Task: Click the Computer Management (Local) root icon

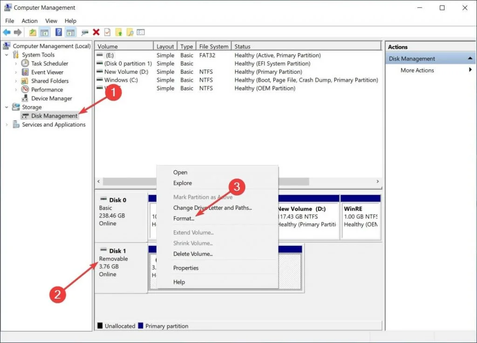Action: [x=7, y=46]
